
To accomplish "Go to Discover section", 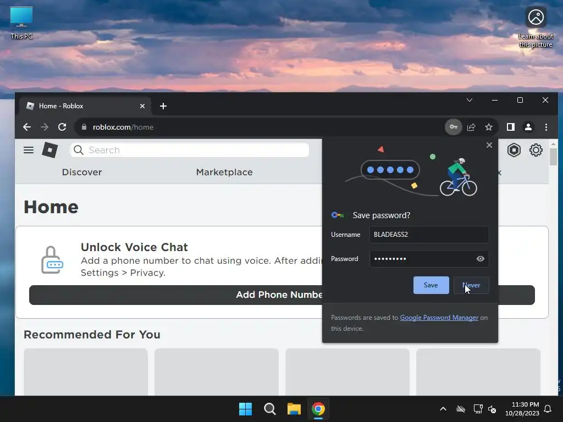I will [x=82, y=172].
